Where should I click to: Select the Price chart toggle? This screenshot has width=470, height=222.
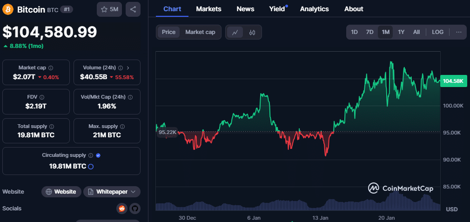click(x=169, y=32)
